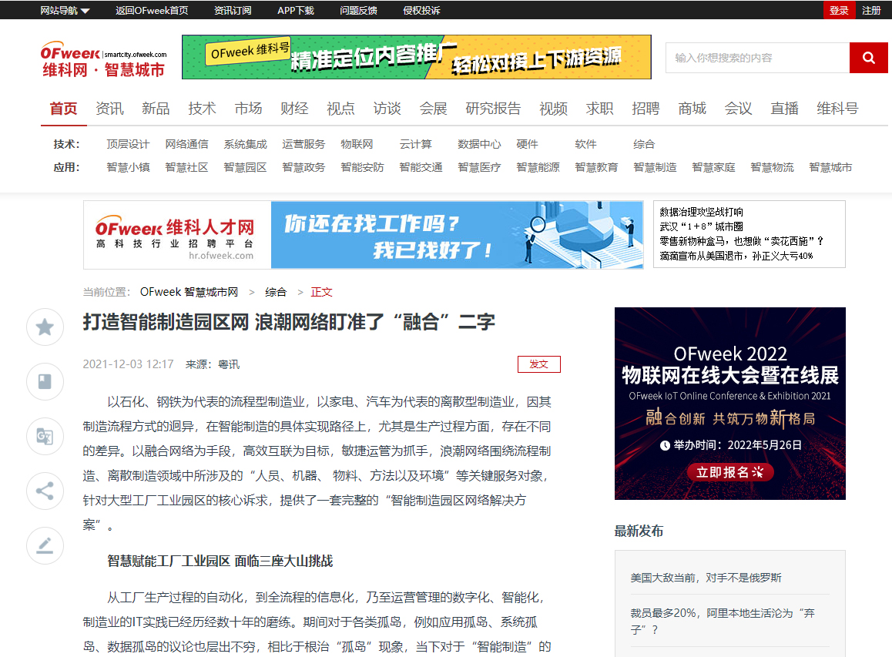Select the 云计算 technology link
892x657 pixels.
point(415,144)
